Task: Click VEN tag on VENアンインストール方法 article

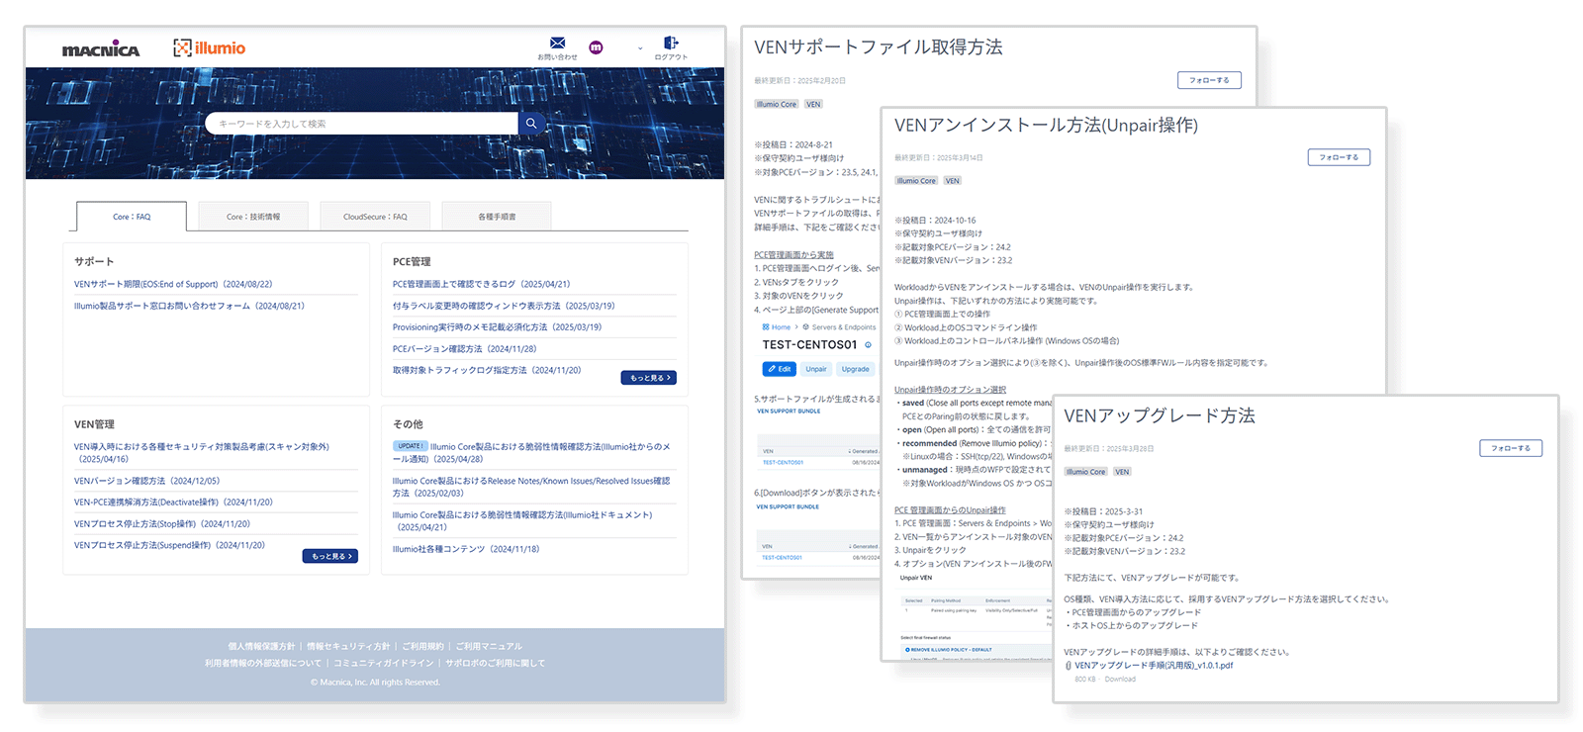Action: point(952,181)
